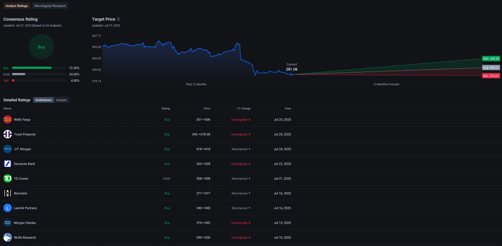Click the Max 440.00 forecast label
Image resolution: width=502 pixels, height=246 pixels.
491,59
